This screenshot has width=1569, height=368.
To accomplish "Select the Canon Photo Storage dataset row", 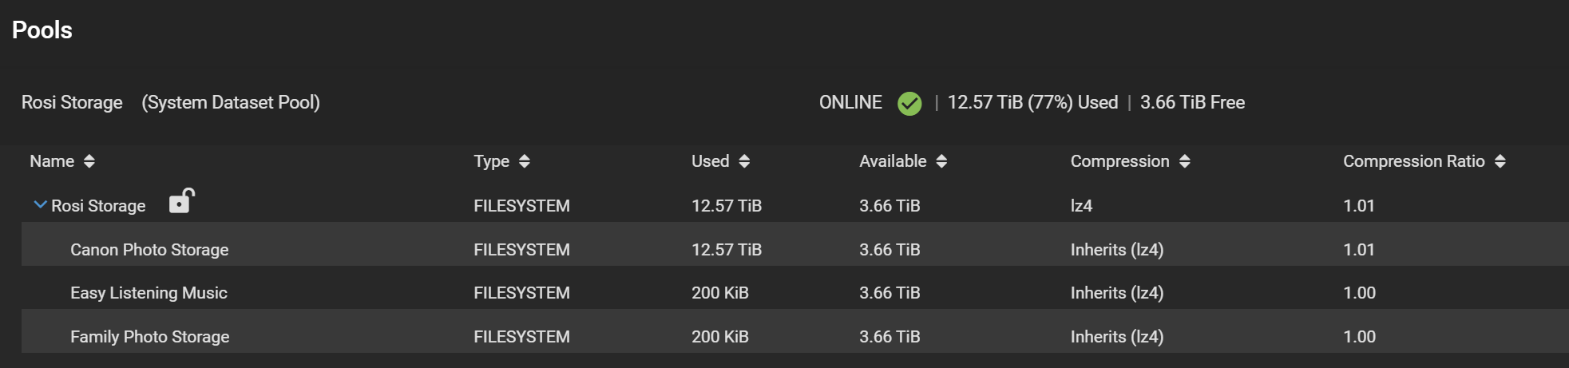I will tap(794, 250).
